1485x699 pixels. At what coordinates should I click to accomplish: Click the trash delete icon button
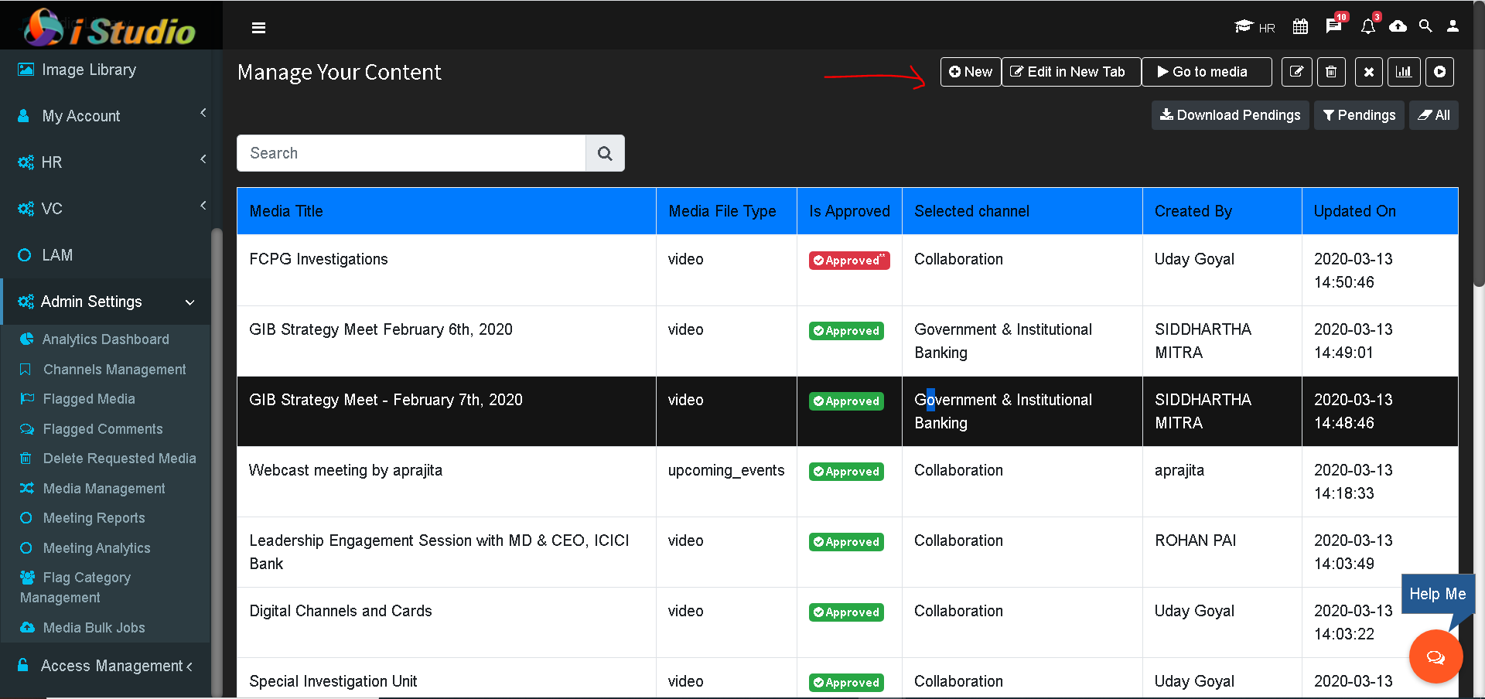pyautogui.click(x=1331, y=72)
